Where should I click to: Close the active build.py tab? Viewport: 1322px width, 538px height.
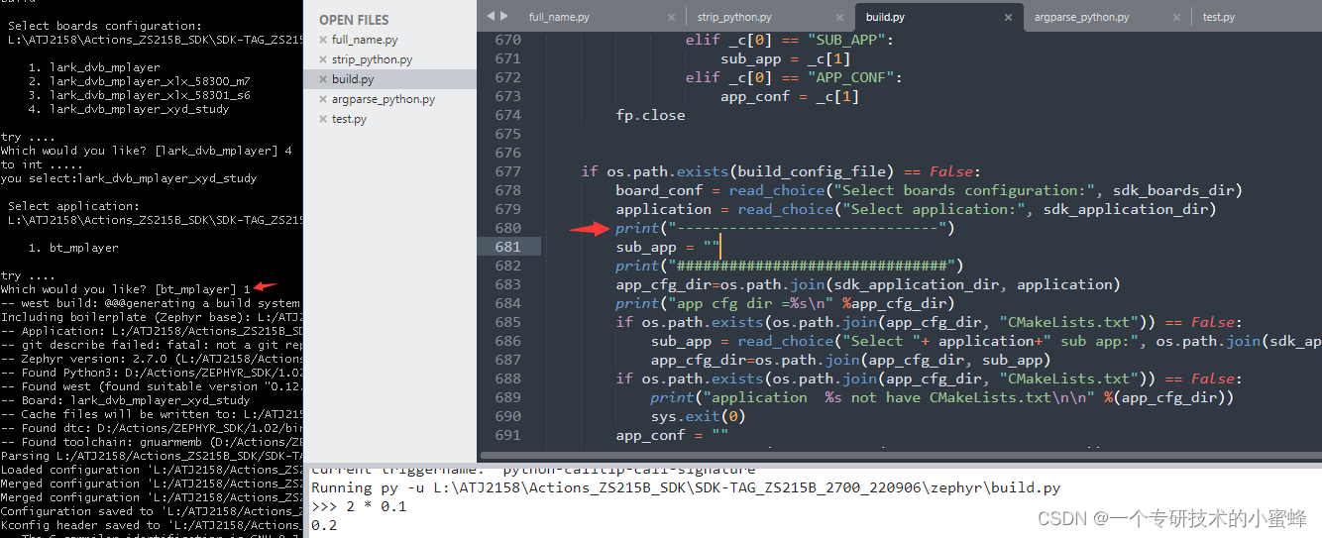(x=1008, y=17)
